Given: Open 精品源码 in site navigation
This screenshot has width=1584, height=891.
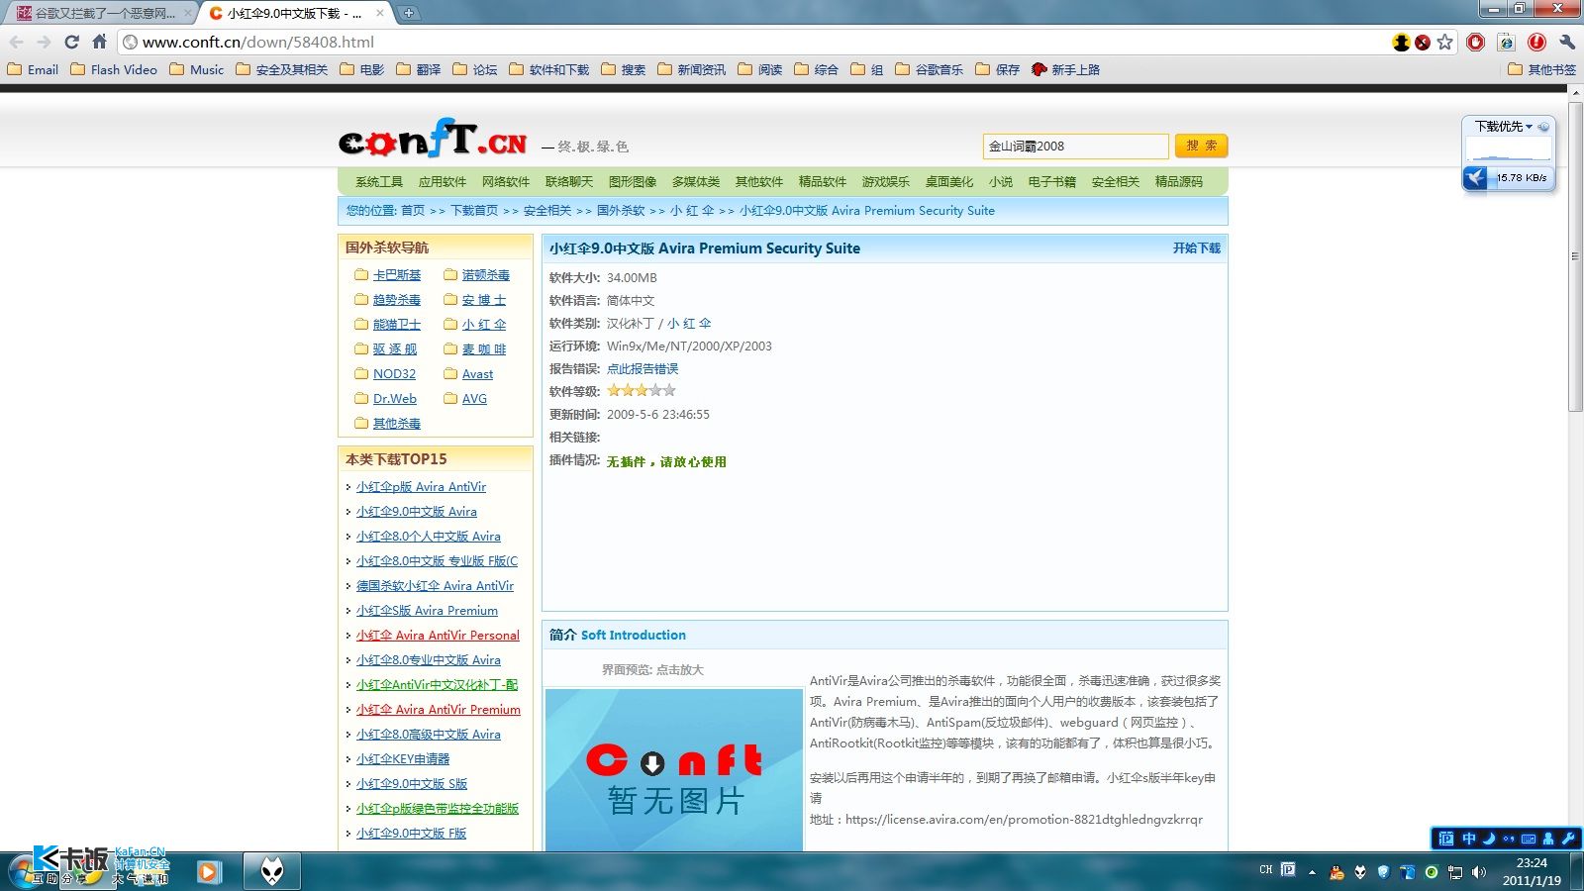Looking at the screenshot, I should coord(1179,181).
